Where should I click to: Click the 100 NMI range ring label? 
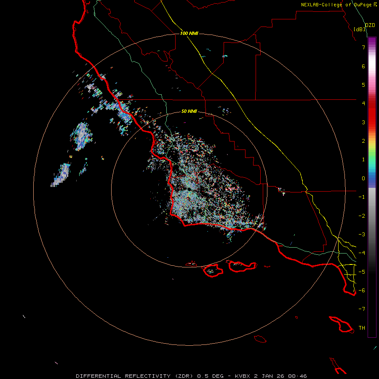pos(189,33)
